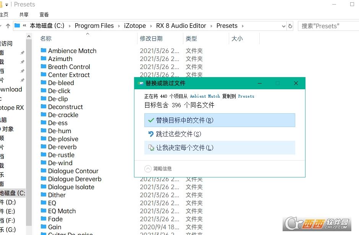The height and width of the screenshot is (235, 359).
Task: Select the De-wind folder icon
Action: pyautogui.click(x=44, y=163)
